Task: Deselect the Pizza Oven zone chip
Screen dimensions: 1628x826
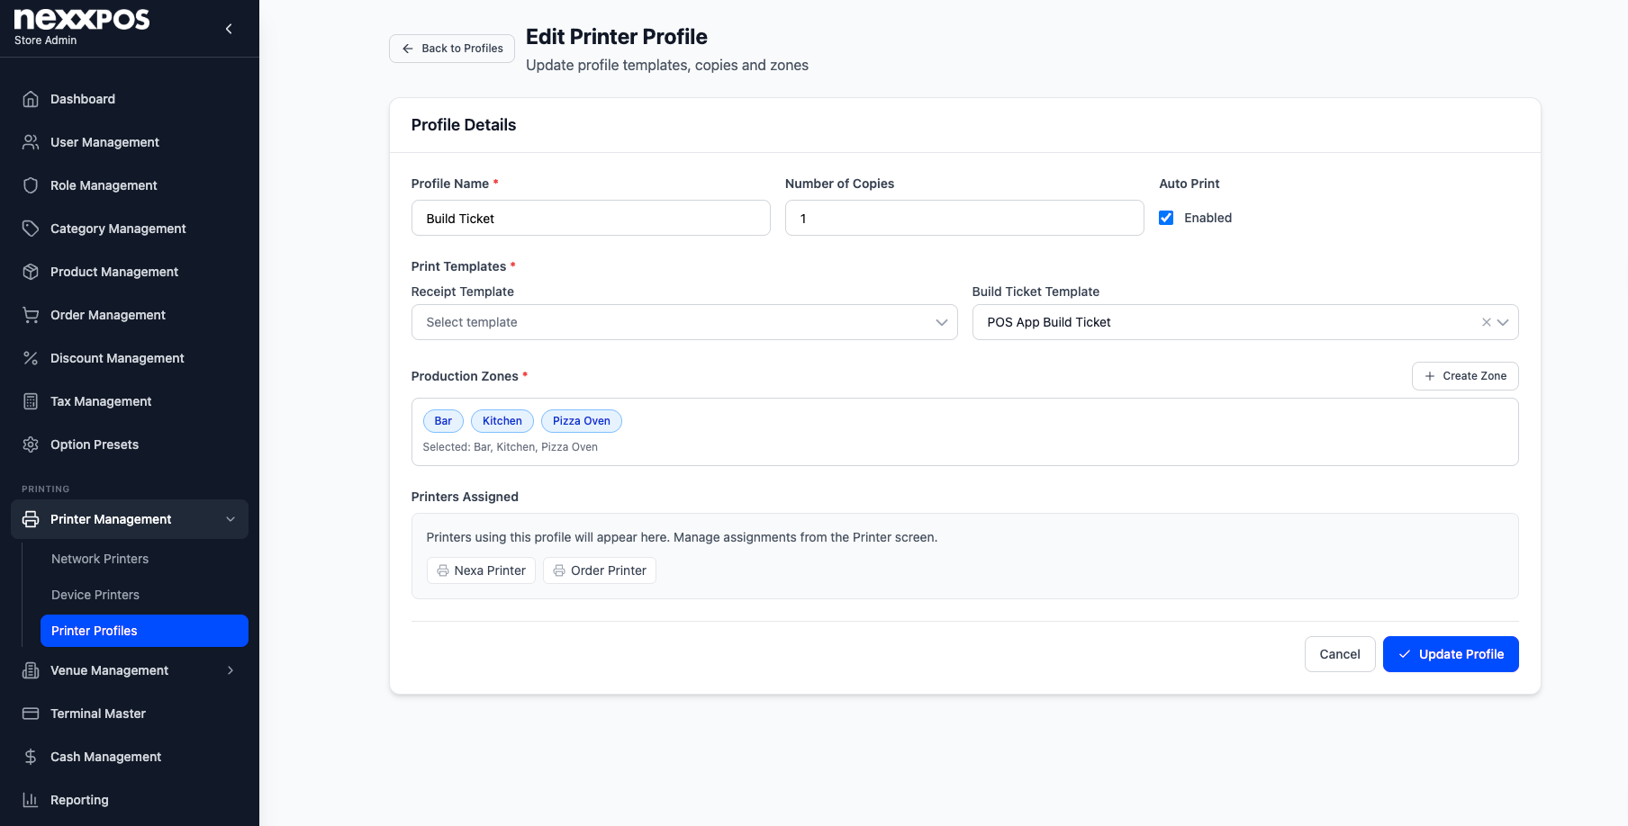Action: tap(582, 421)
